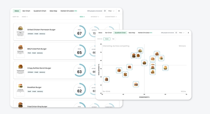Sort by Commitment column dropdown

111,17
